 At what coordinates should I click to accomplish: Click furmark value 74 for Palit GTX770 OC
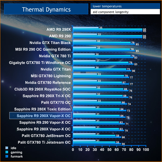[129, 104]
